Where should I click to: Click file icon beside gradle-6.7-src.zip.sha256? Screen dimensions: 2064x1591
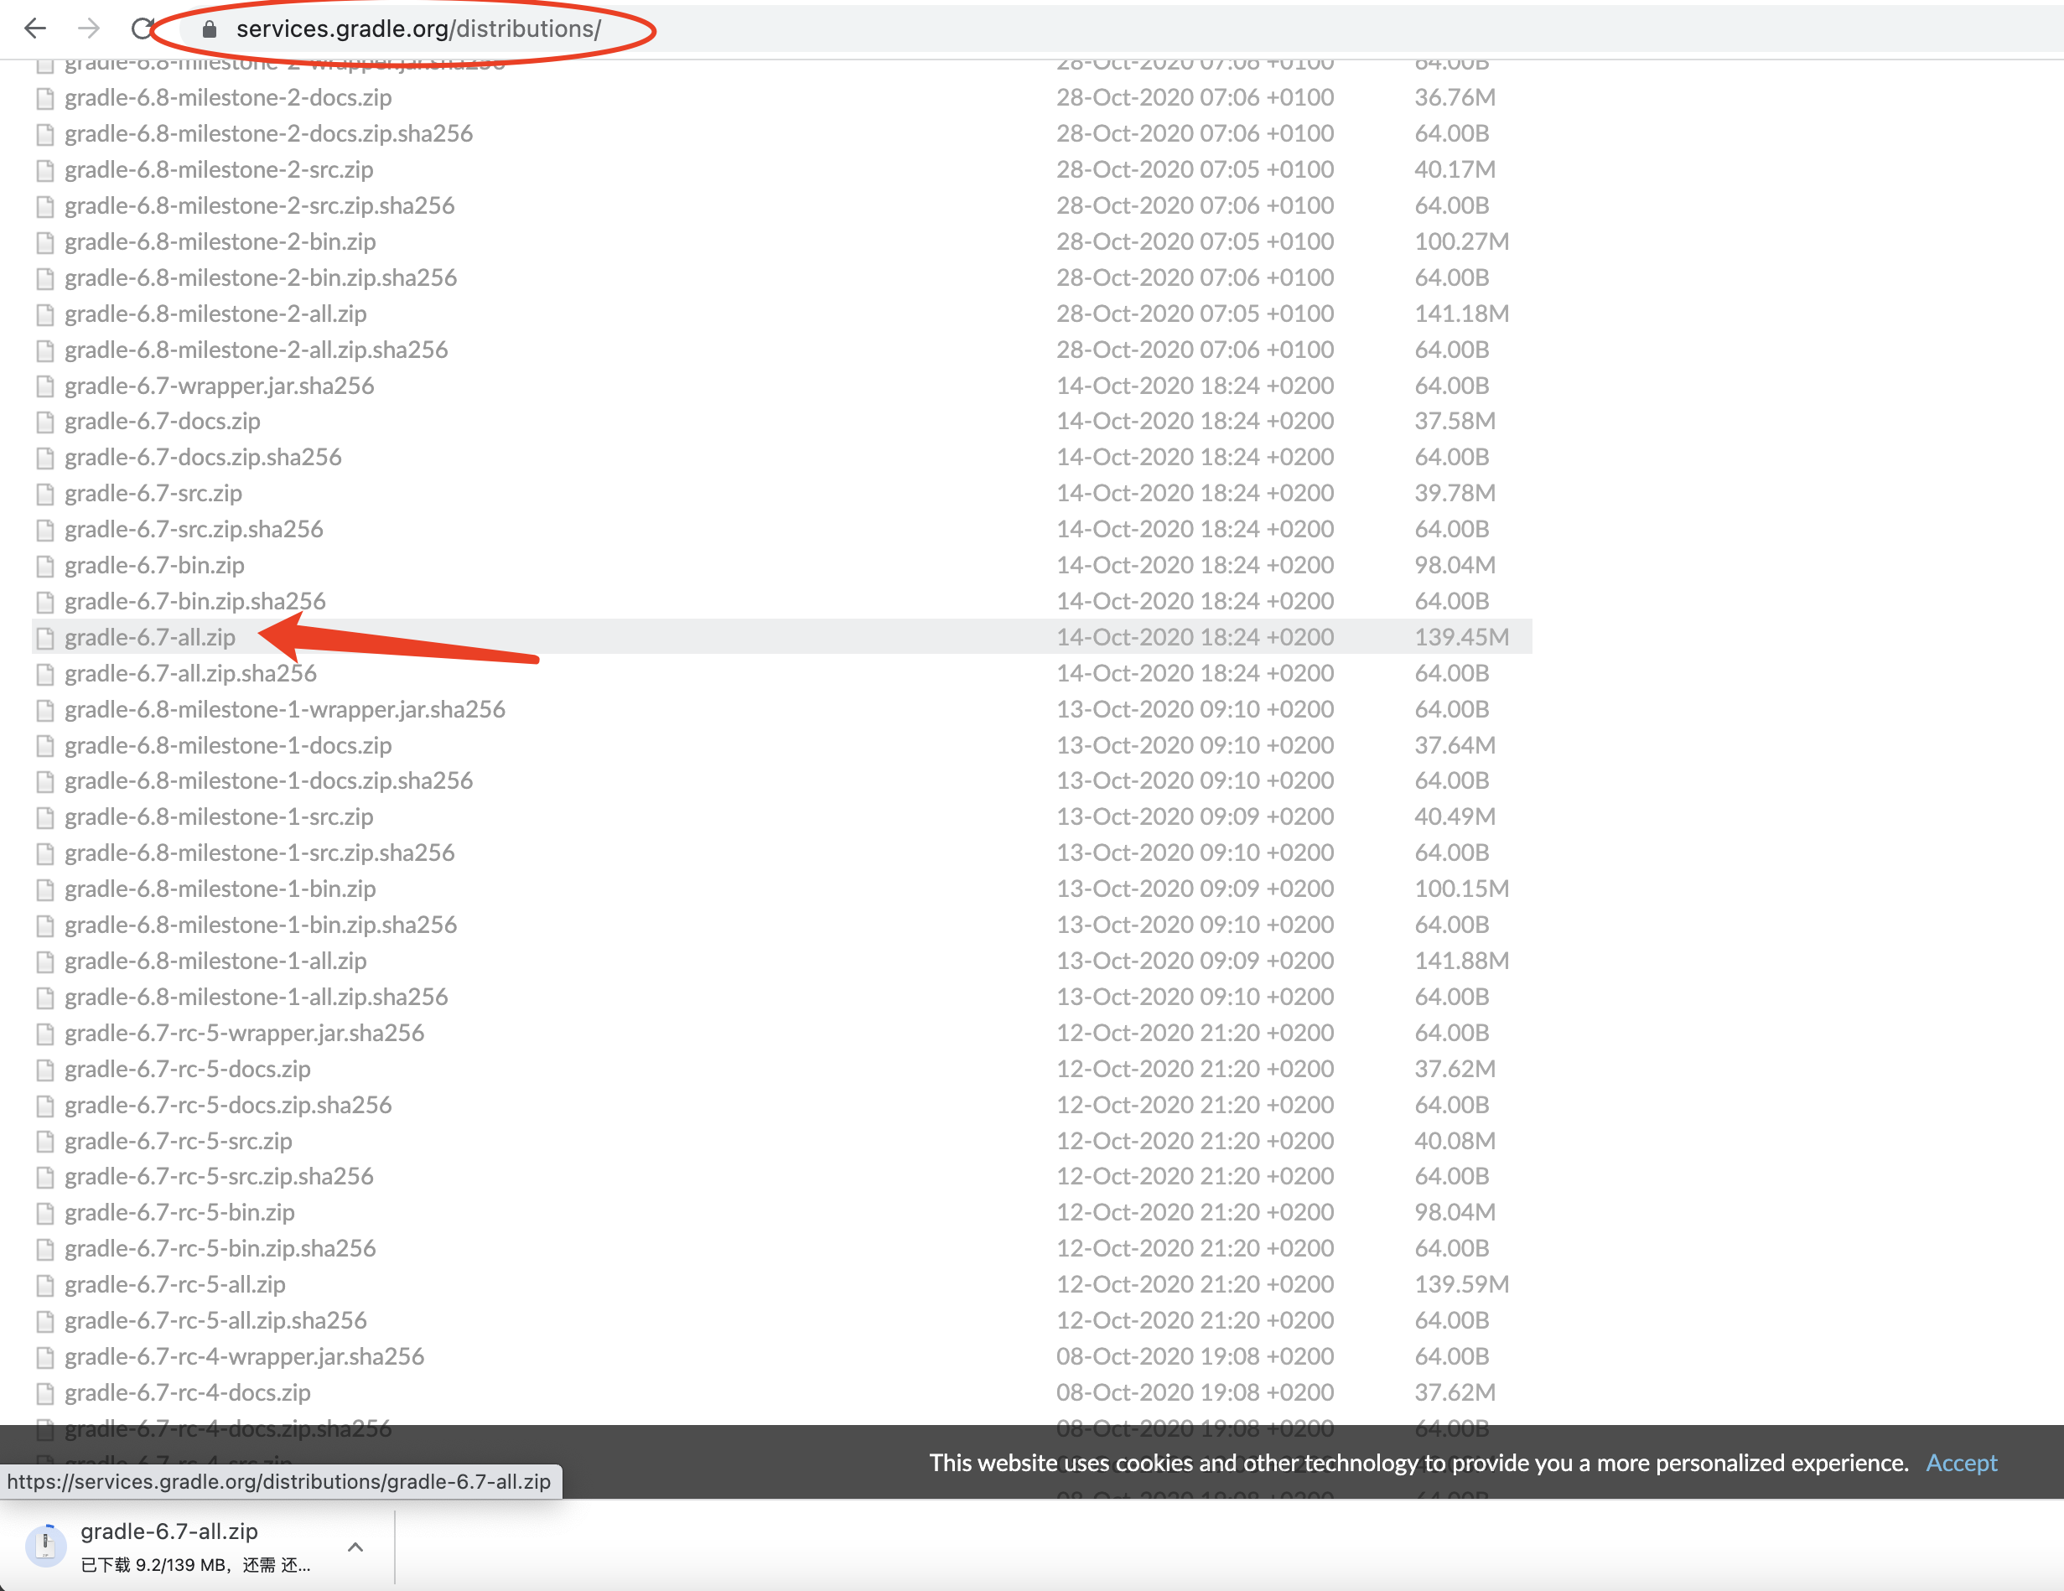click(44, 530)
